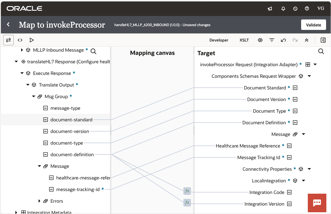This screenshot has height=214, width=331.
Task: Undo the last mapping change
Action: click(283, 40)
